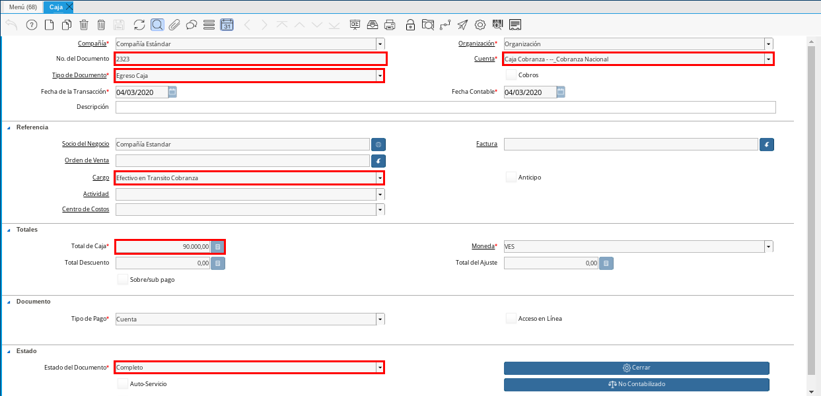Image resolution: width=821 pixels, height=396 pixels.
Task: Click the zoom across folder-magnifier icon
Action: [x=428, y=25]
